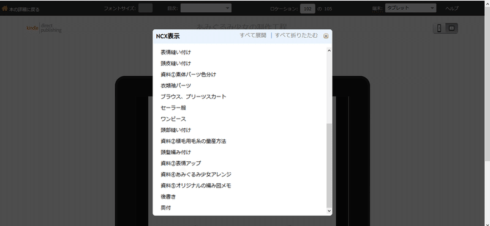The width and height of the screenshot is (490, 226).
Task: Switch to portrait orientation icon
Action: pos(439,28)
